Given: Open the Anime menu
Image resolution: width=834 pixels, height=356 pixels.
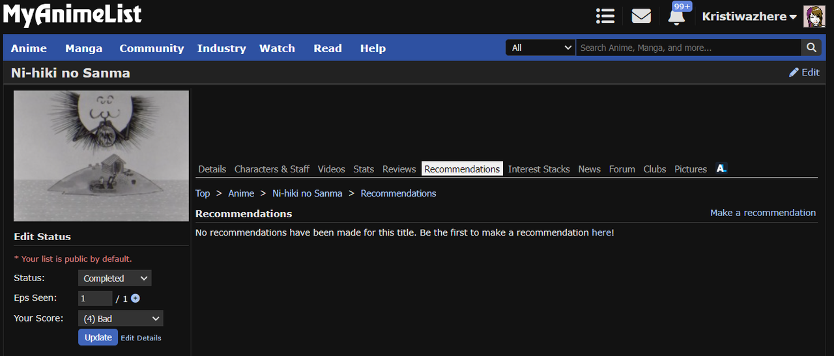Looking at the screenshot, I should (29, 48).
